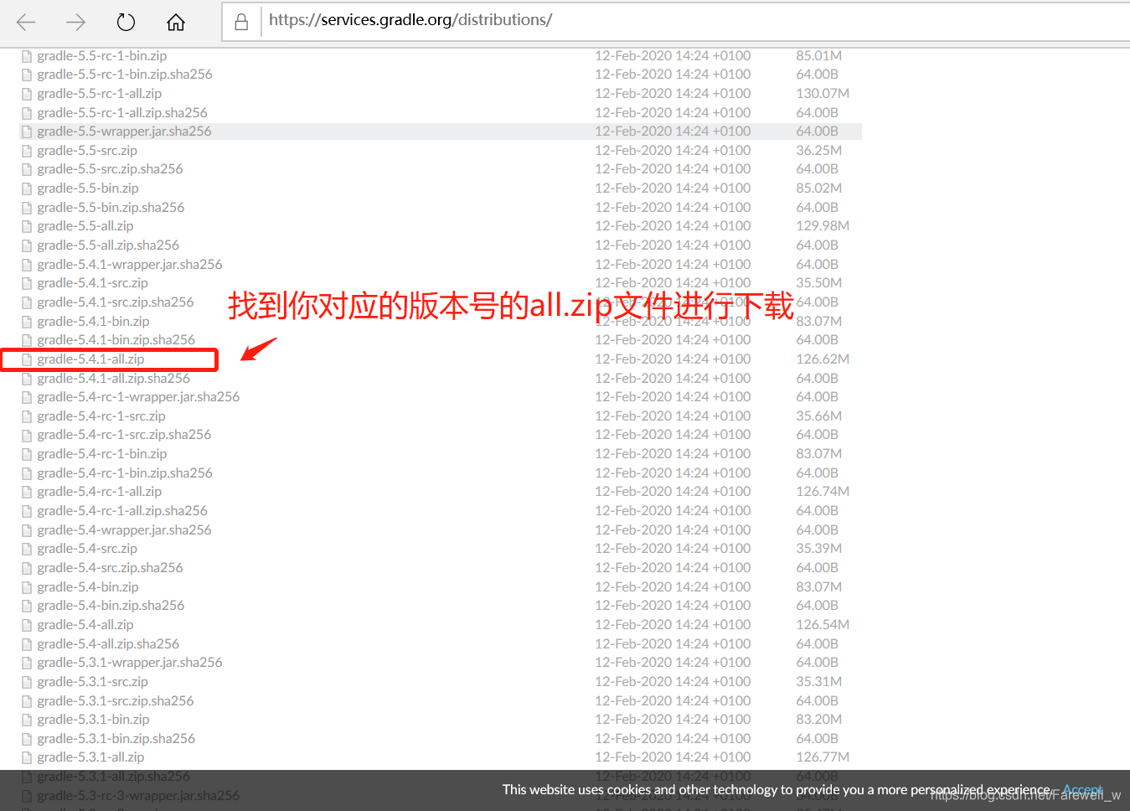Download gradle-5.5-all.zip
The image size is (1130, 811).
(x=85, y=226)
